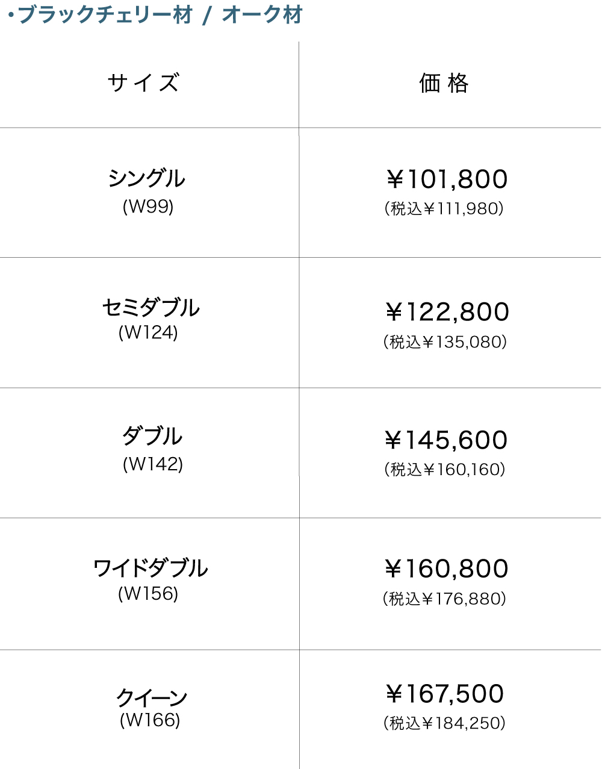Click the ￥167,500 price
The image size is (602, 769).
point(444,694)
